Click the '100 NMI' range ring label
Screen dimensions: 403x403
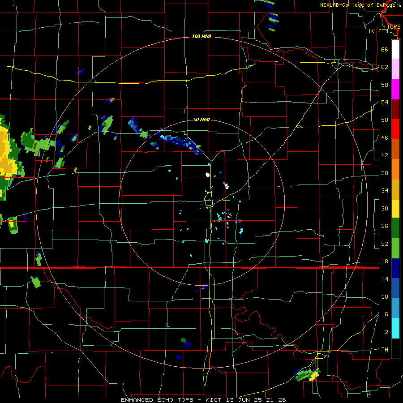coord(201,37)
